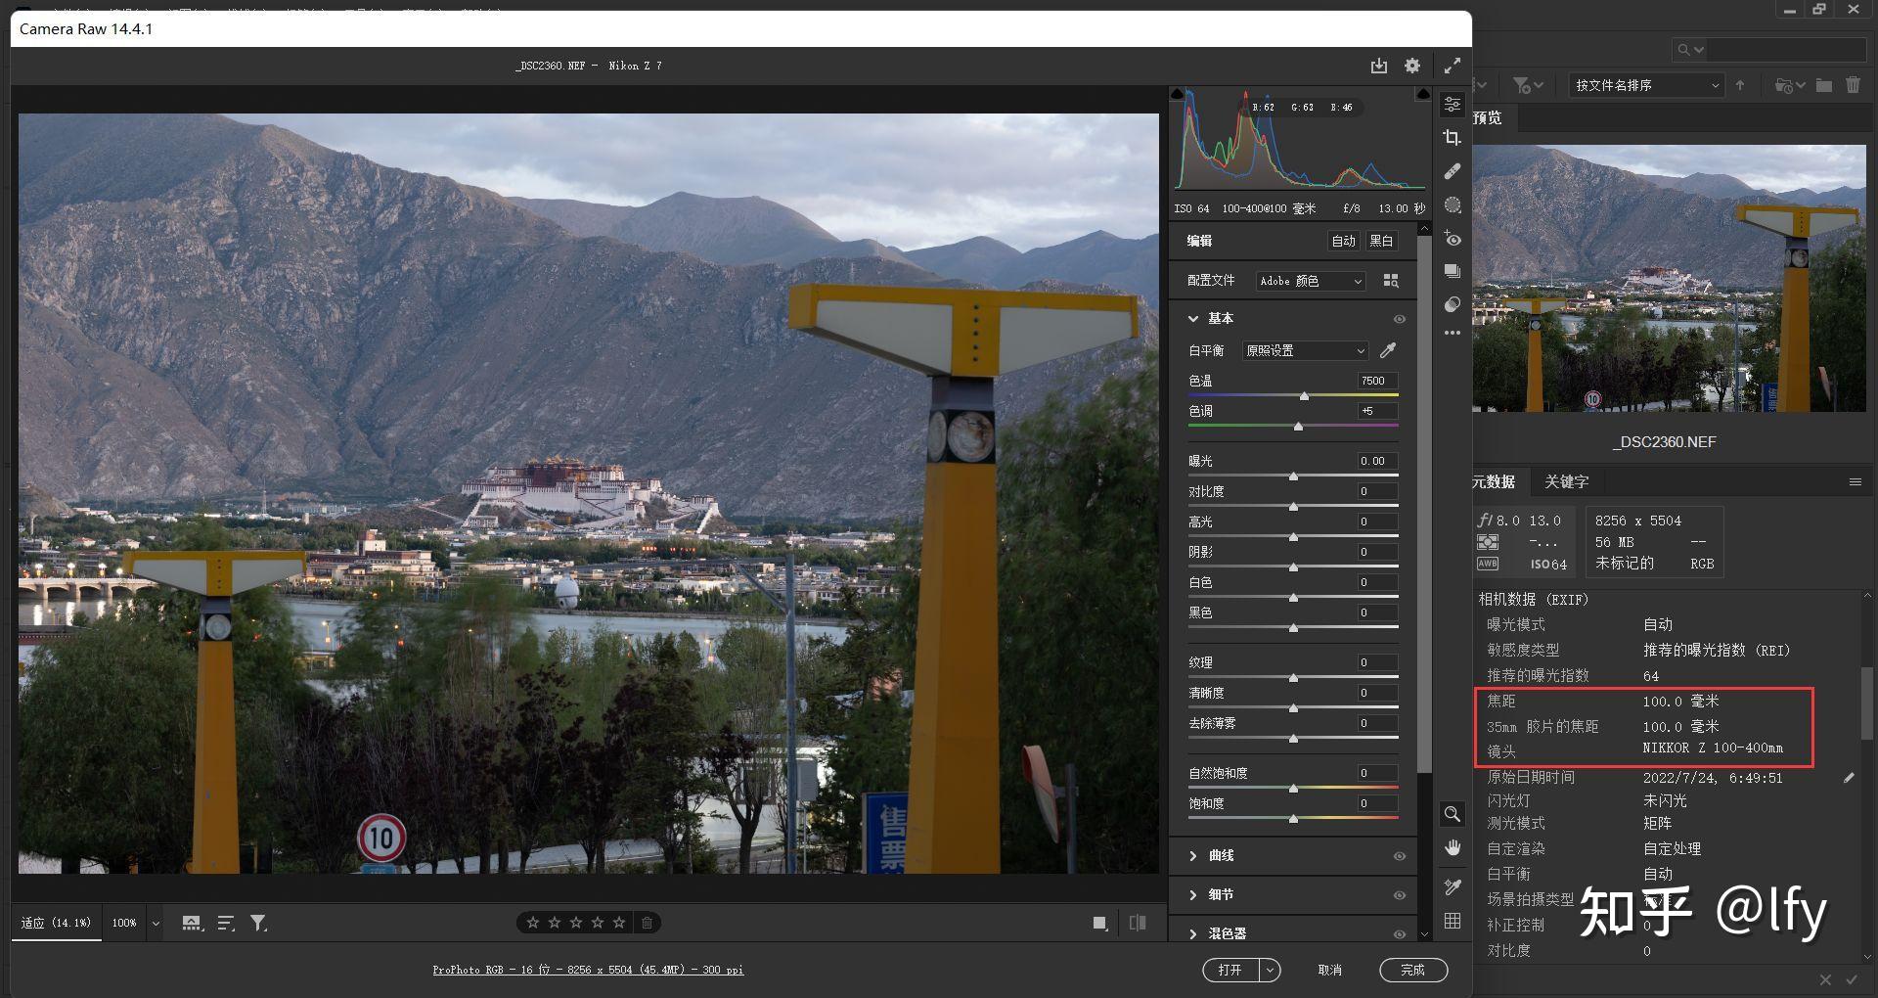This screenshot has height=998, width=1878.
Task: Set a one-star rating
Action: (x=533, y=923)
